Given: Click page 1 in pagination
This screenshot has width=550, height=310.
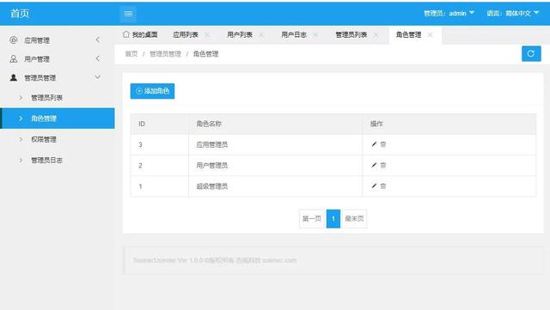Looking at the screenshot, I should point(333,218).
